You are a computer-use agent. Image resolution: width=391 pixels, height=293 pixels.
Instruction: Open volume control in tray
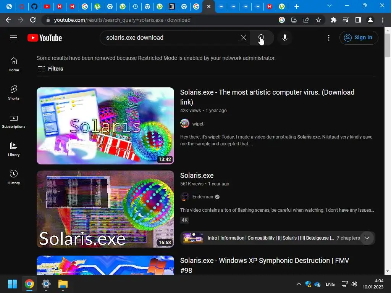[x=354, y=284]
